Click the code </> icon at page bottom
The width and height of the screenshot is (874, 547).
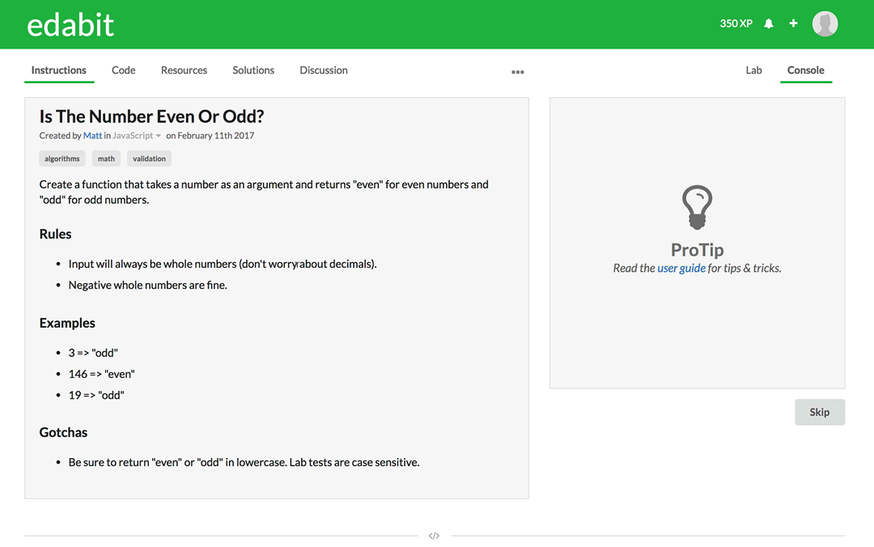point(435,535)
